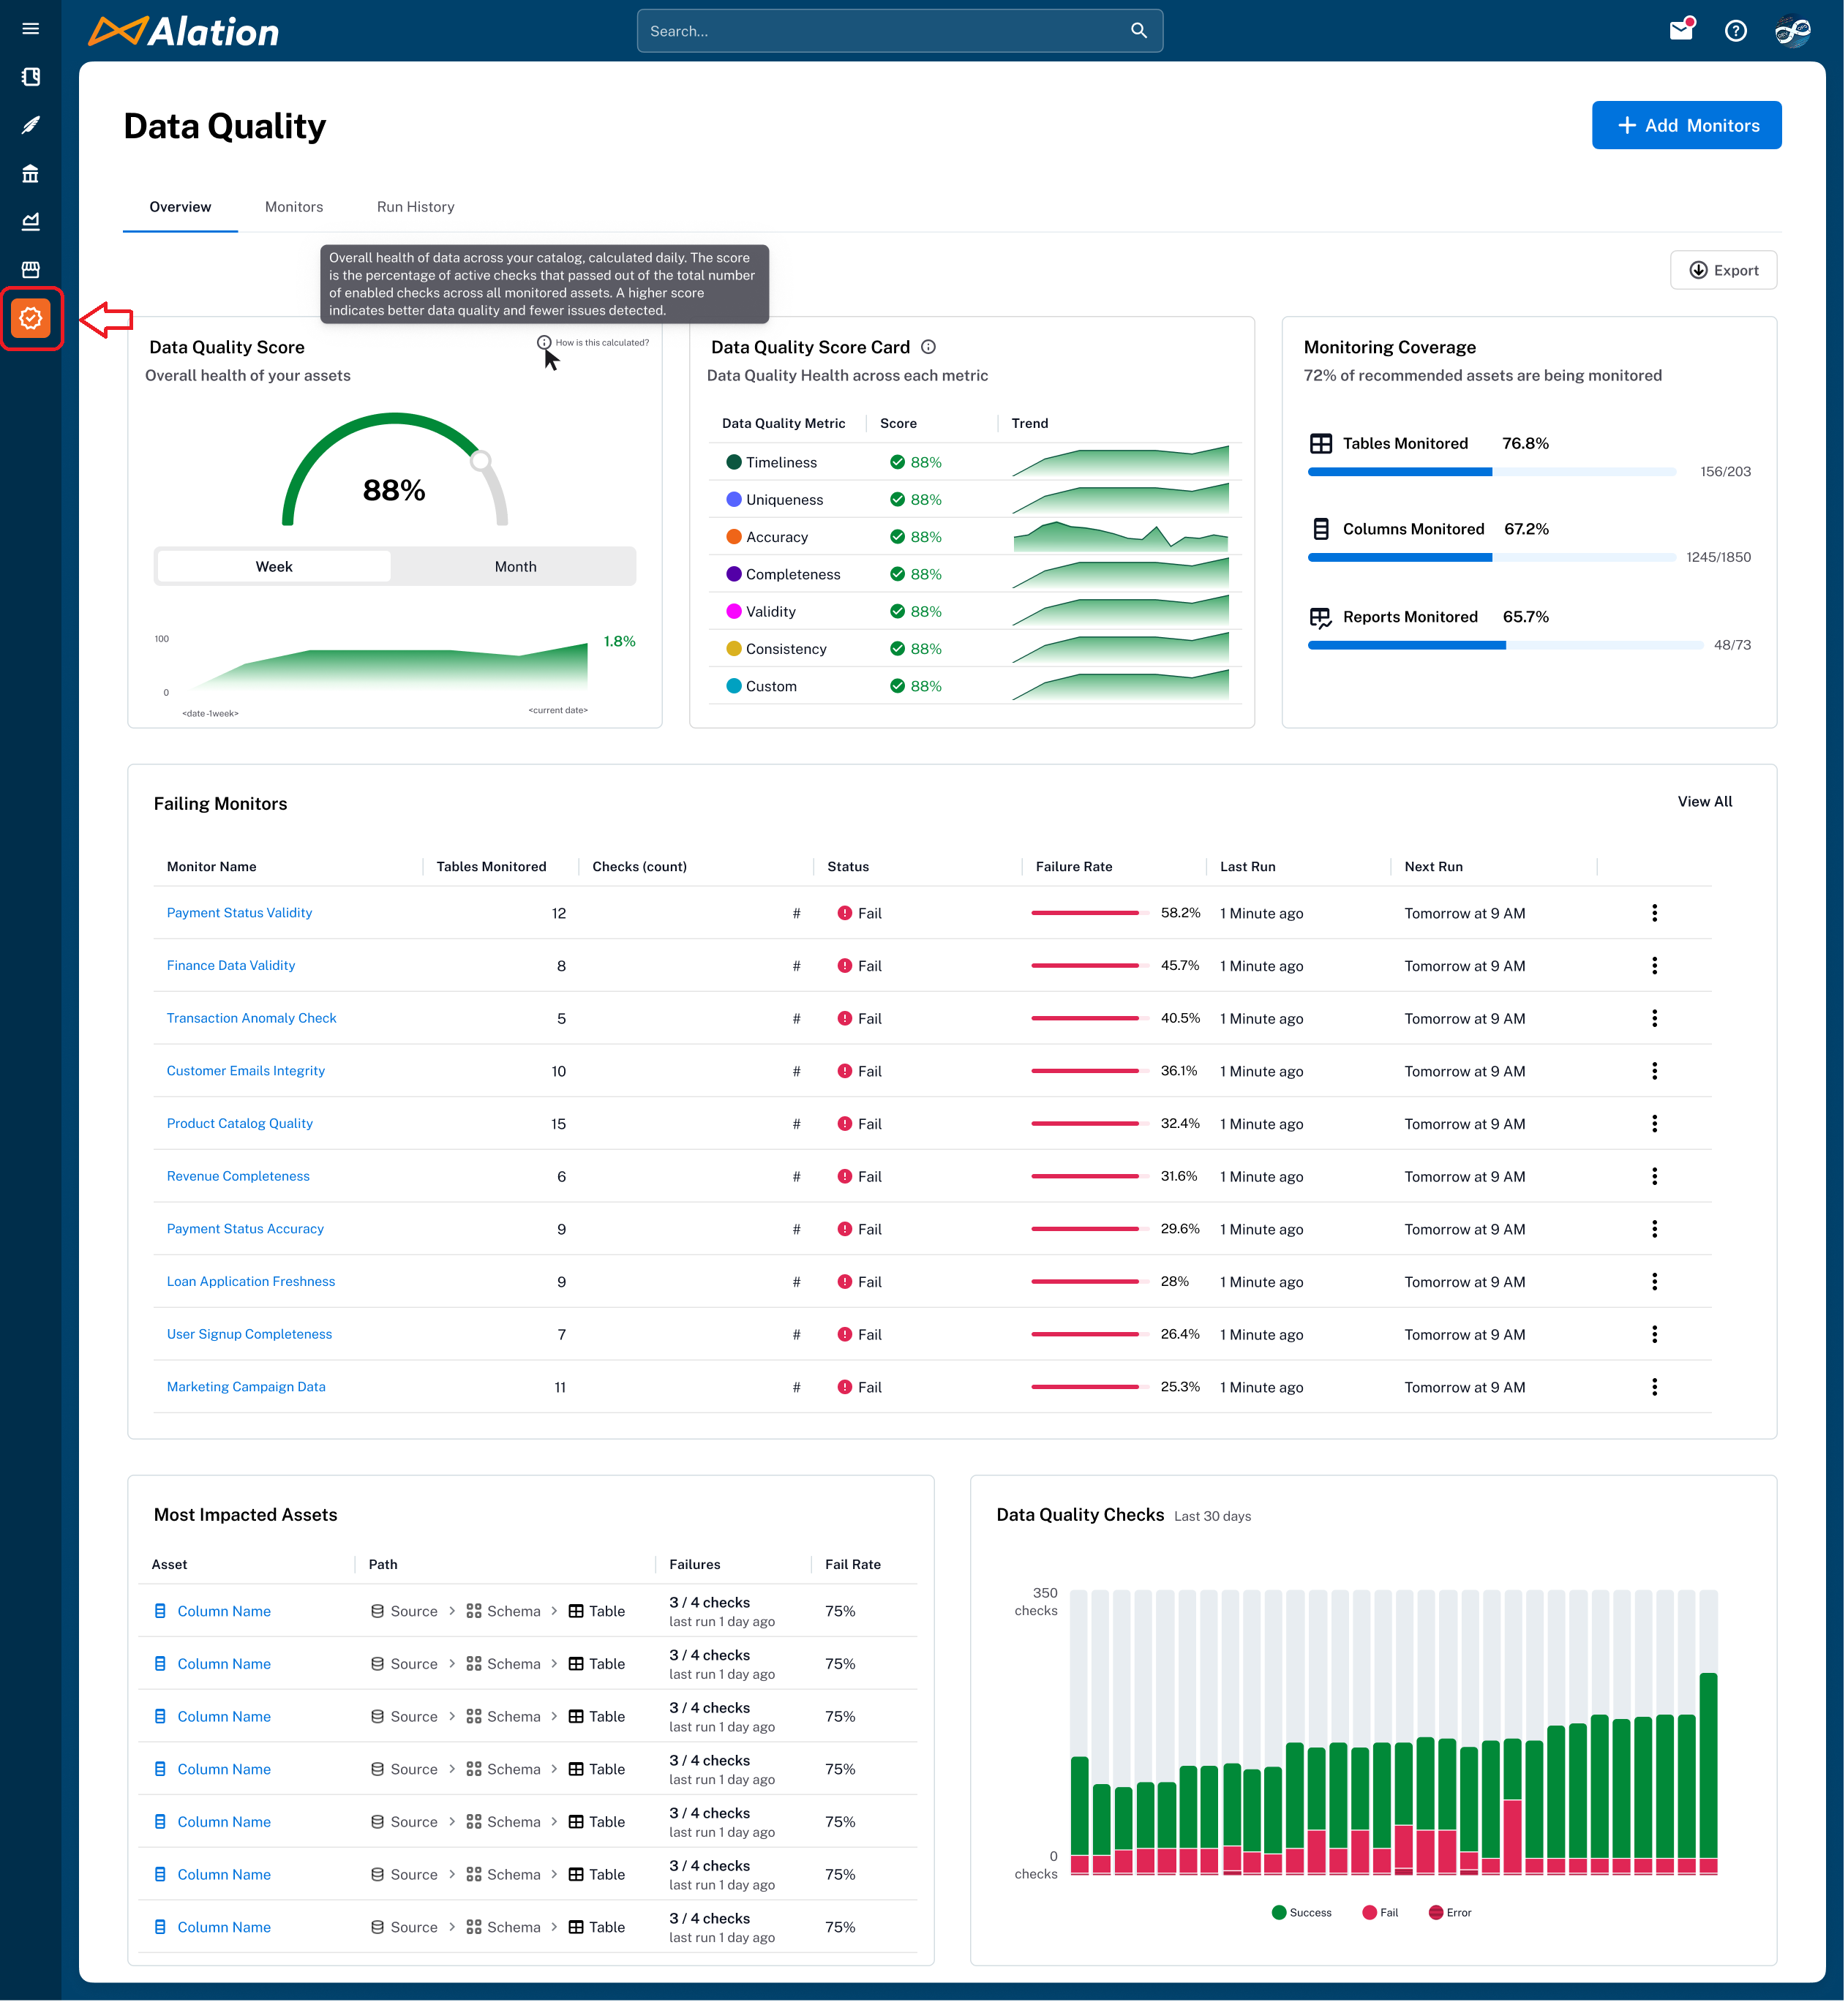Click the orange Data Quality badge icon
1848x2005 pixels.
pyautogui.click(x=31, y=318)
